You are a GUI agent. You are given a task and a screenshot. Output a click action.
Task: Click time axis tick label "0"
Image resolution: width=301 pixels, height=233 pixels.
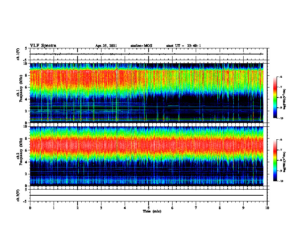coord(30,208)
